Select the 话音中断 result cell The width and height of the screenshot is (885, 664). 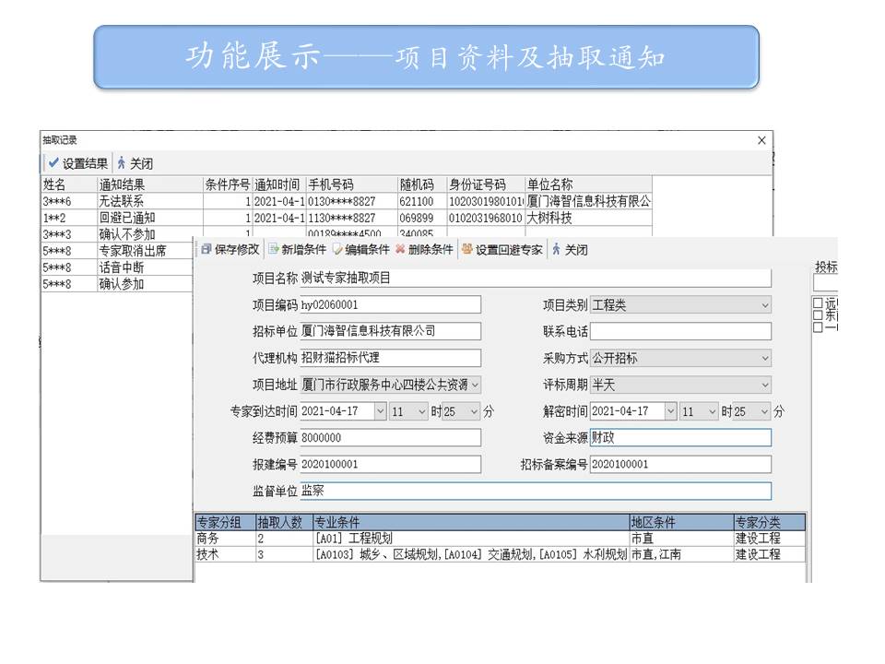pyautogui.click(x=145, y=267)
